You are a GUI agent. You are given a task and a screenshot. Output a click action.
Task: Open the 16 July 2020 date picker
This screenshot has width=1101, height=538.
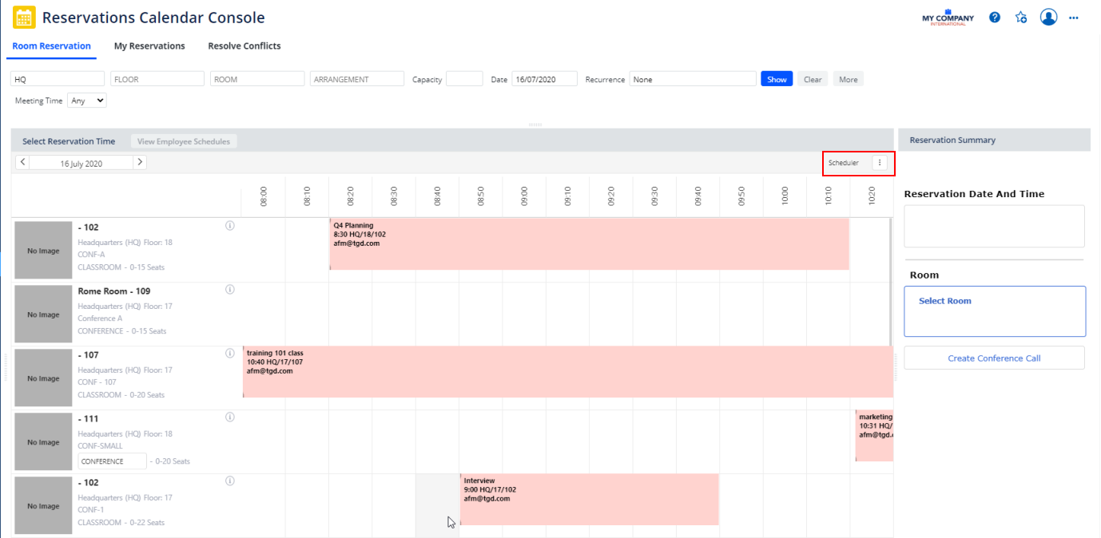(x=81, y=163)
